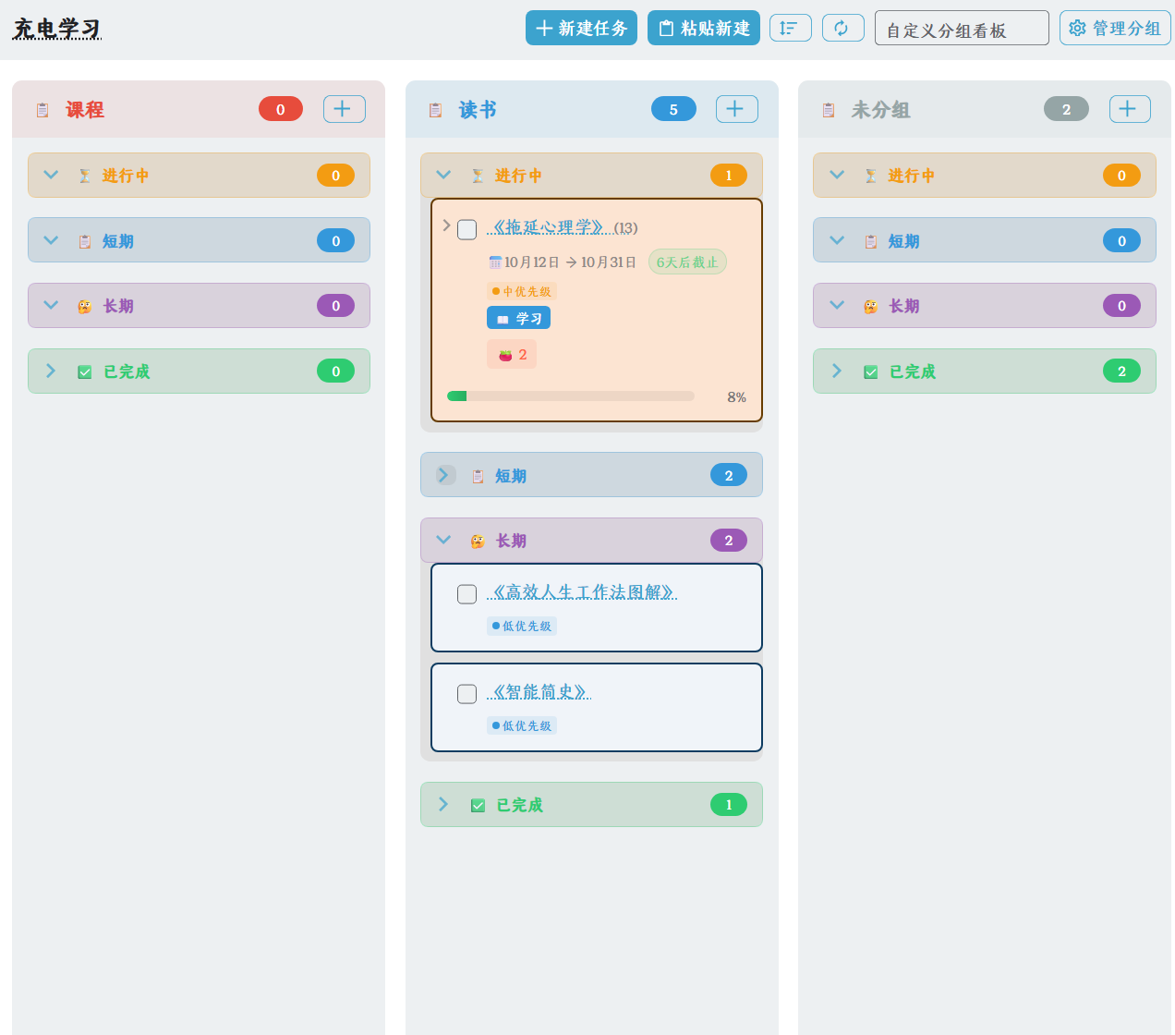Add a task to the 课程 group

point(344,109)
